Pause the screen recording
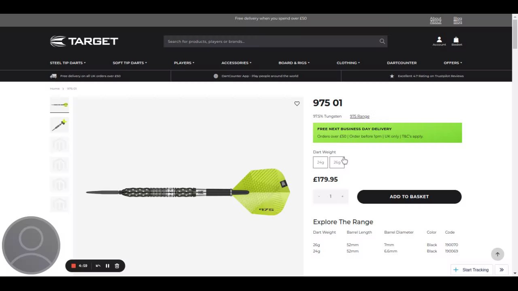This screenshot has width=518, height=291. coord(107,266)
